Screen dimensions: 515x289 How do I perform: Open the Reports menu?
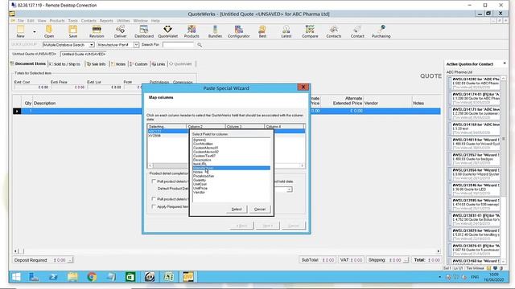106,21
